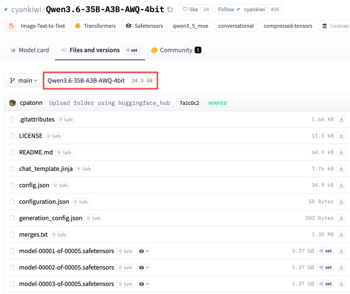Image resolution: width=350 pixels, height=294 pixels.
Task: Click the Safe badge for merges.txt
Action: tap(59, 235)
